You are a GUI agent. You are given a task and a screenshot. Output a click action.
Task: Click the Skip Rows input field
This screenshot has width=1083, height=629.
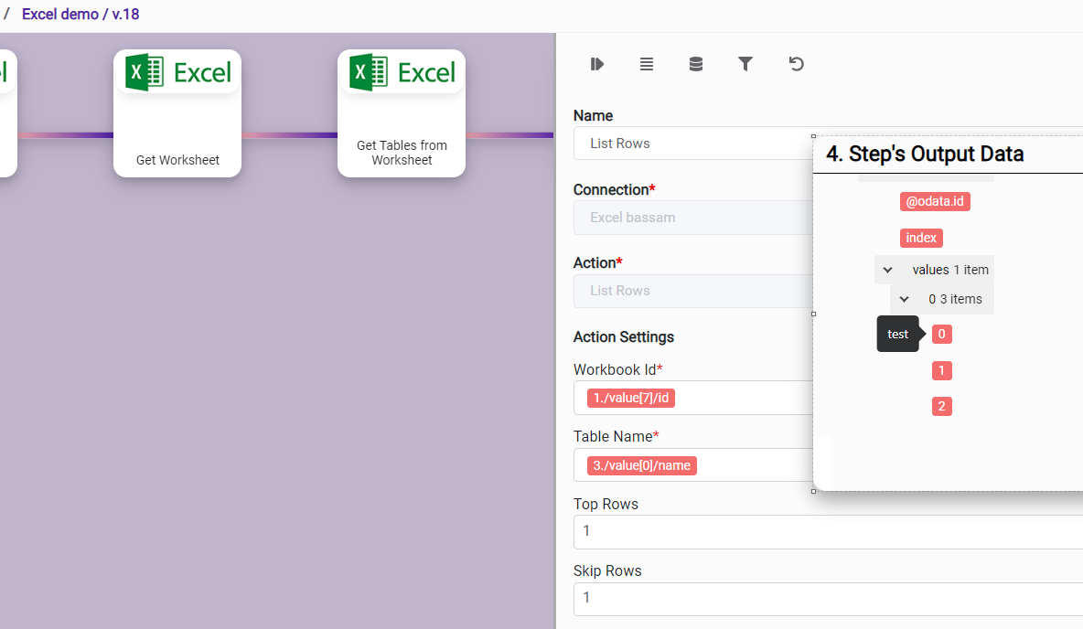(x=823, y=598)
